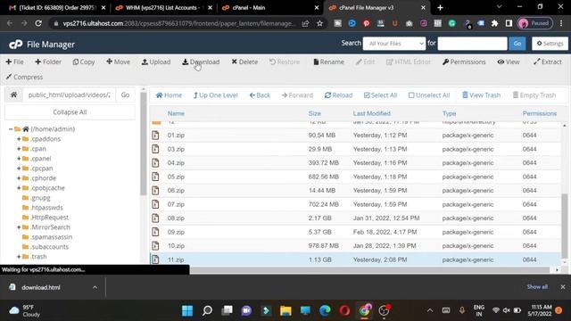This screenshot has width=571, height=321.
Task: Reload the file listing
Action: pyautogui.click(x=338, y=95)
